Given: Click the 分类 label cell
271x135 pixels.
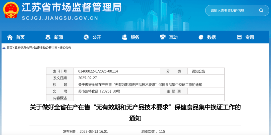Looking at the screenshot, I should [x=174, y=71].
